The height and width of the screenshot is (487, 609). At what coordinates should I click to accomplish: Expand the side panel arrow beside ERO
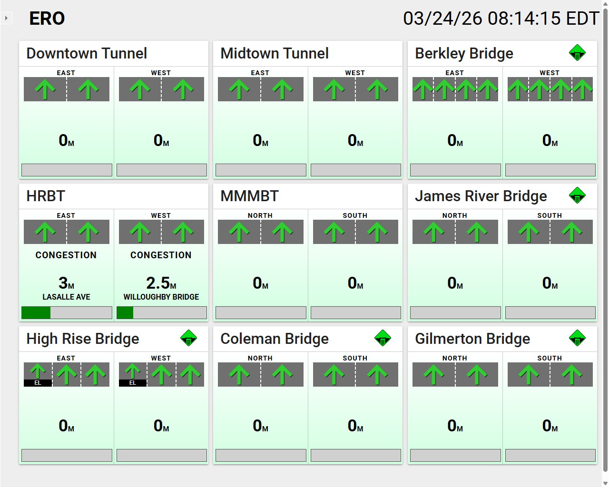pos(6,18)
